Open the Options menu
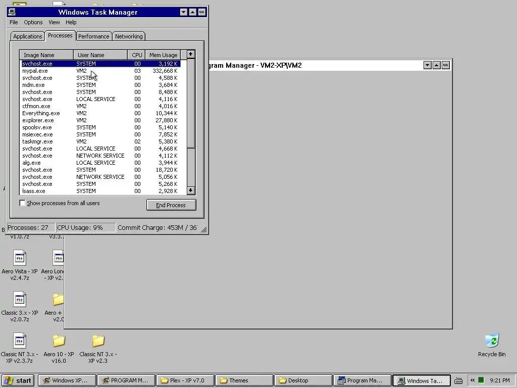This screenshot has height=388, width=517. (x=33, y=22)
